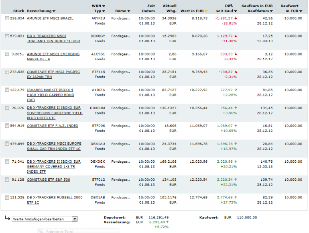Click the Kaufdatum sort arrow
Screen dimensions: 309x233
[271, 11]
